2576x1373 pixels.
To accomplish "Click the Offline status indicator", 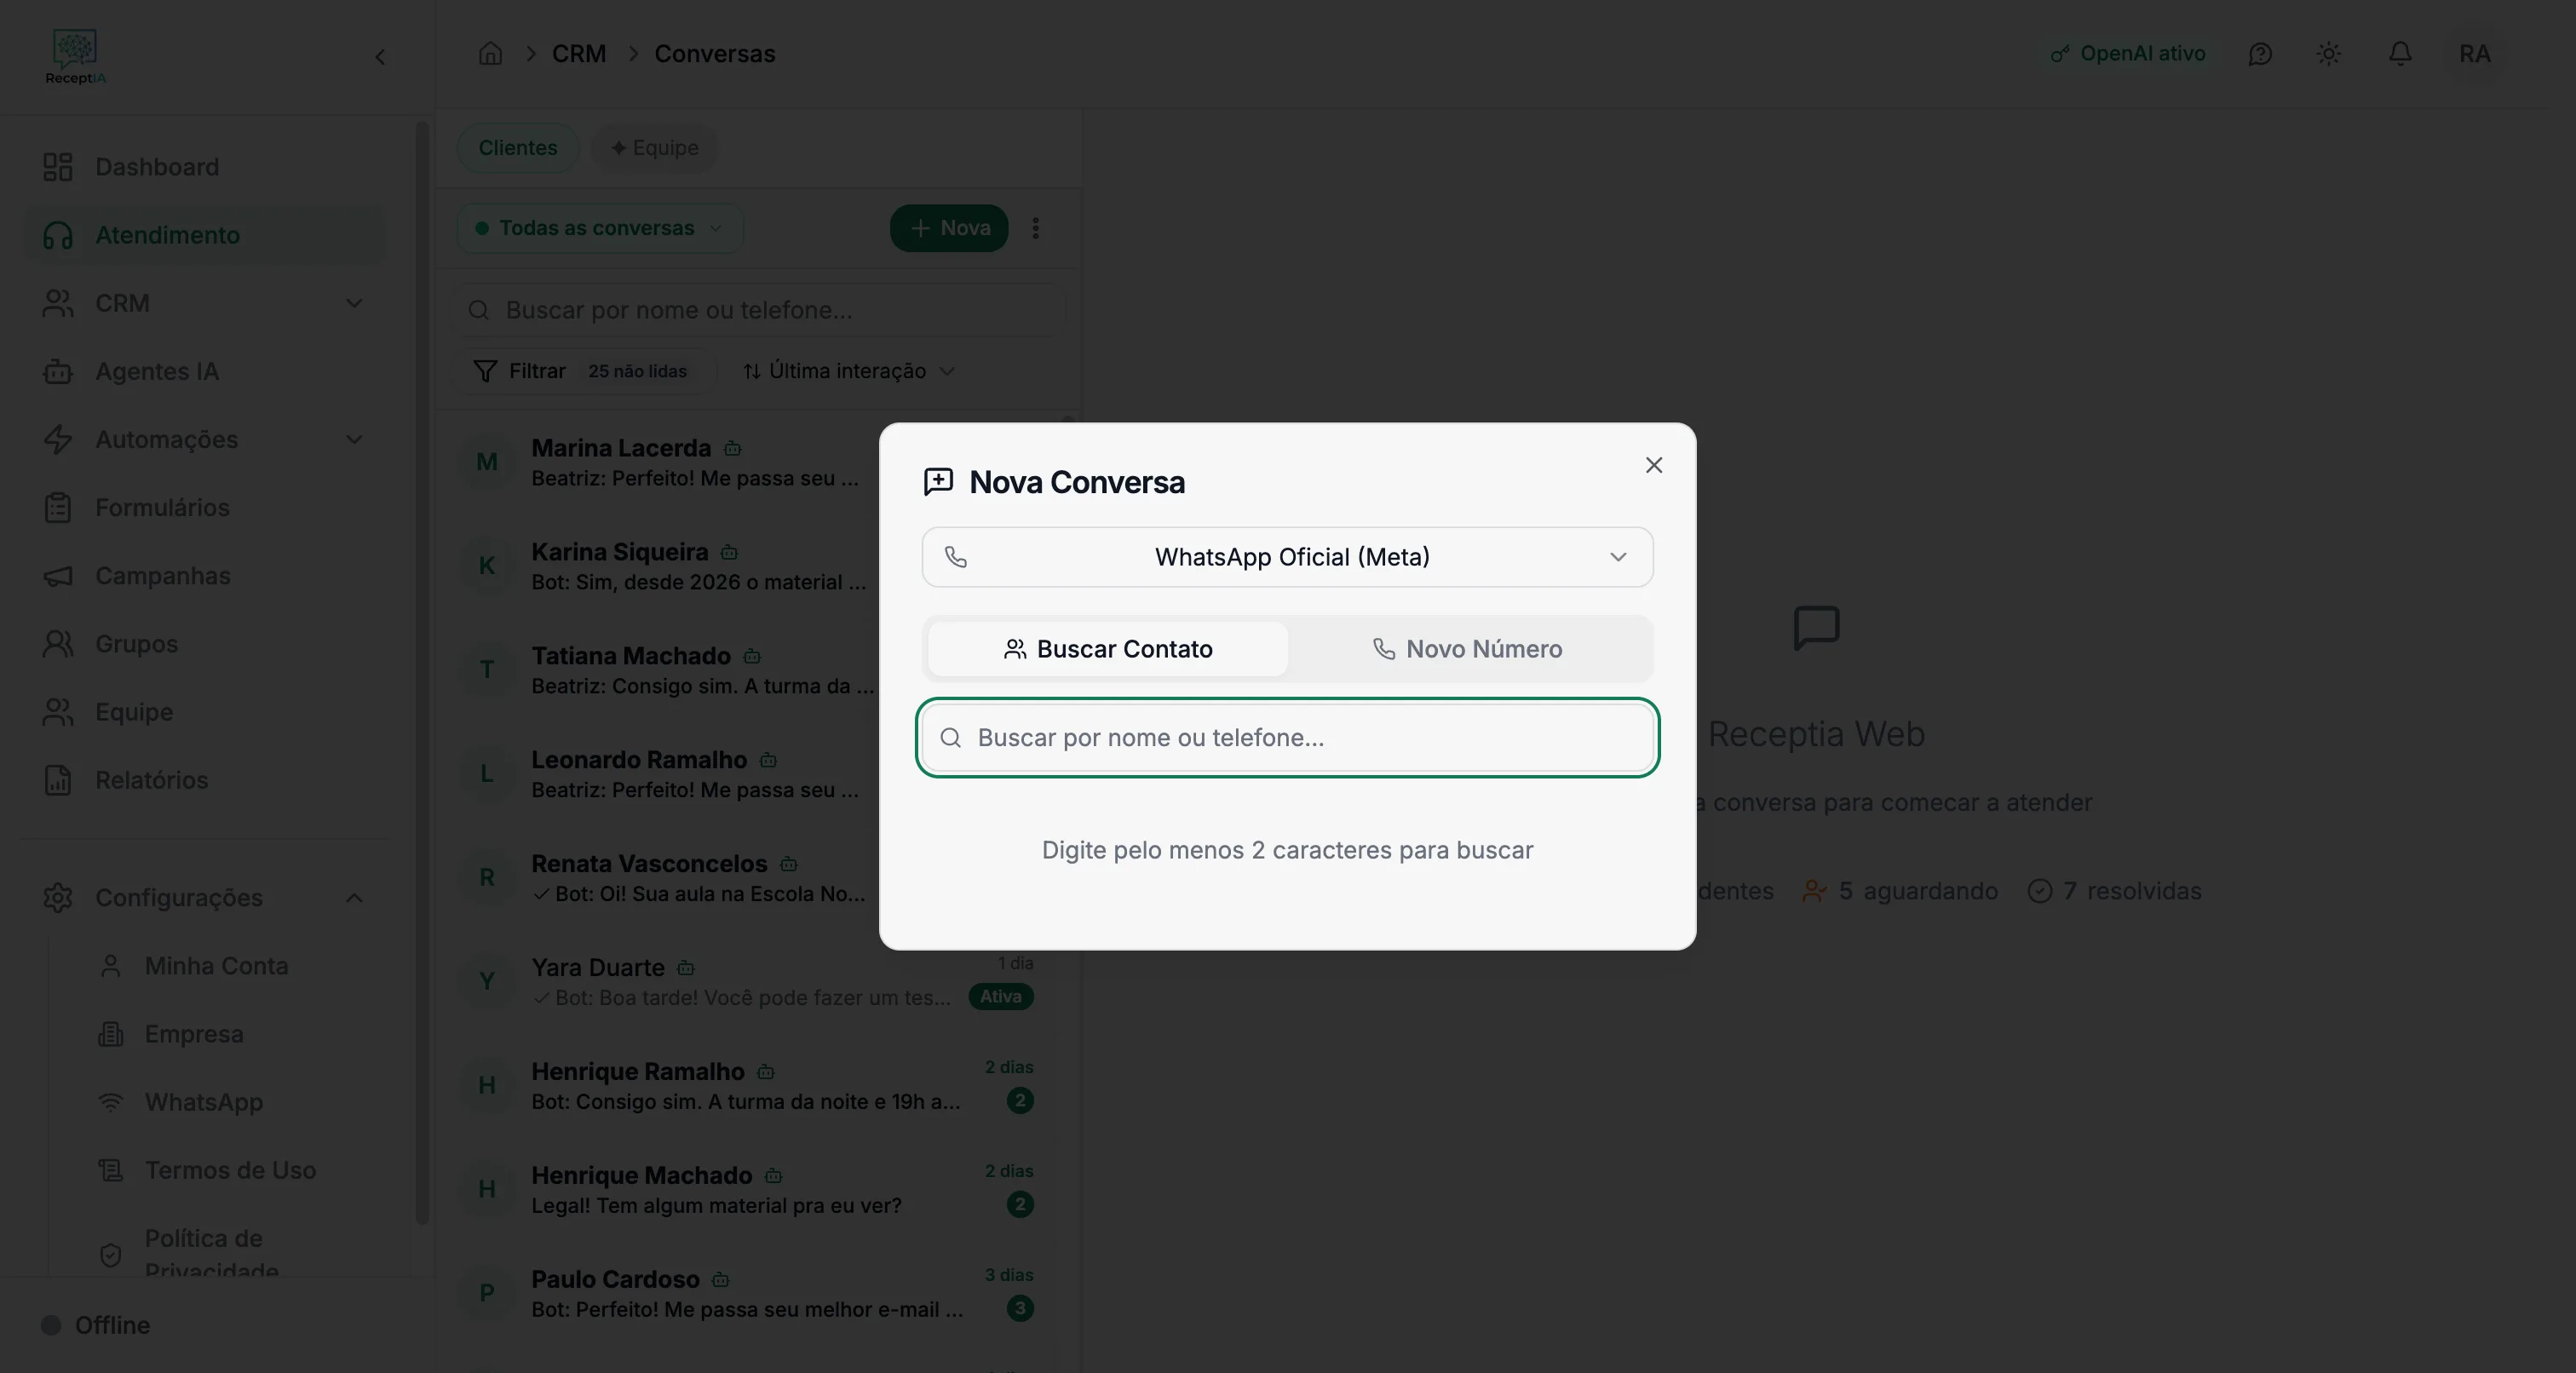I will [96, 1325].
